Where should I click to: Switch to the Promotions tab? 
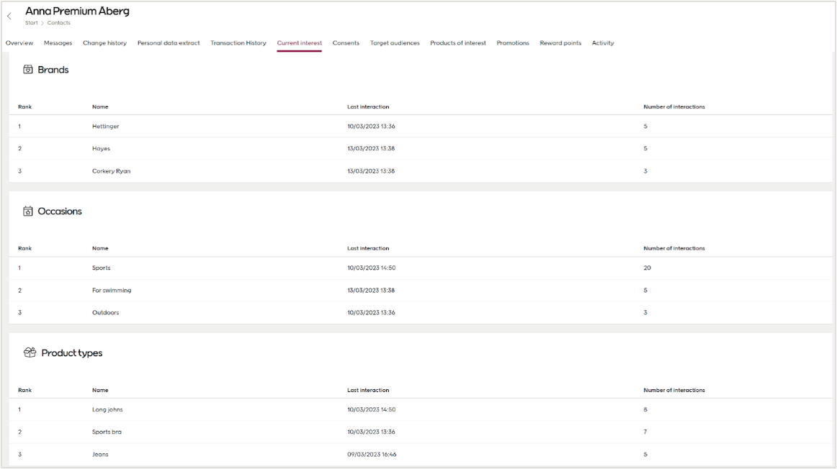click(x=512, y=42)
